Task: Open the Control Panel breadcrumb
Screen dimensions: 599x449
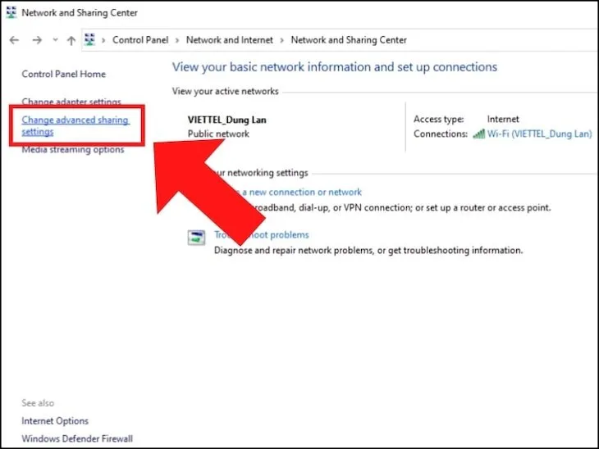Action: click(x=140, y=40)
